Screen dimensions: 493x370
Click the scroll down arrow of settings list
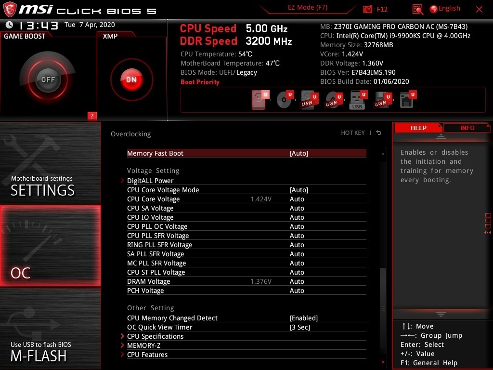point(383,362)
